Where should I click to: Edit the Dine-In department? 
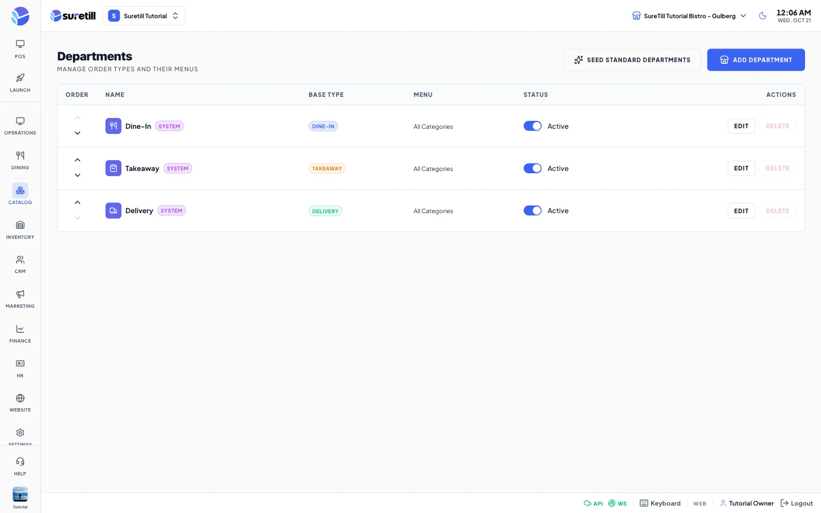tap(741, 126)
